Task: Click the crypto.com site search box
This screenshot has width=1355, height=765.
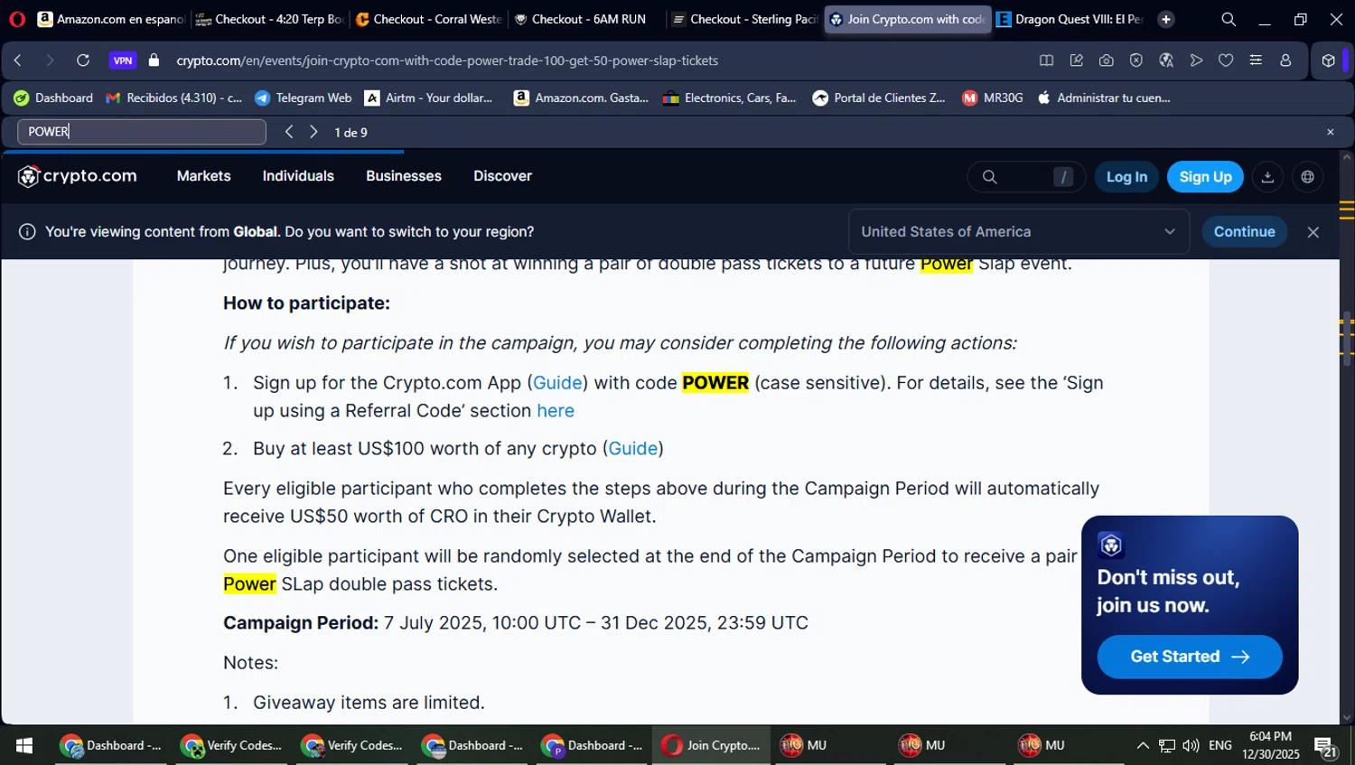Action: [x=1026, y=177]
